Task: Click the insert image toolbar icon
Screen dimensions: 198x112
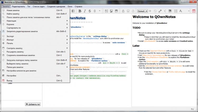Action: pyautogui.click(x=111, y=11)
